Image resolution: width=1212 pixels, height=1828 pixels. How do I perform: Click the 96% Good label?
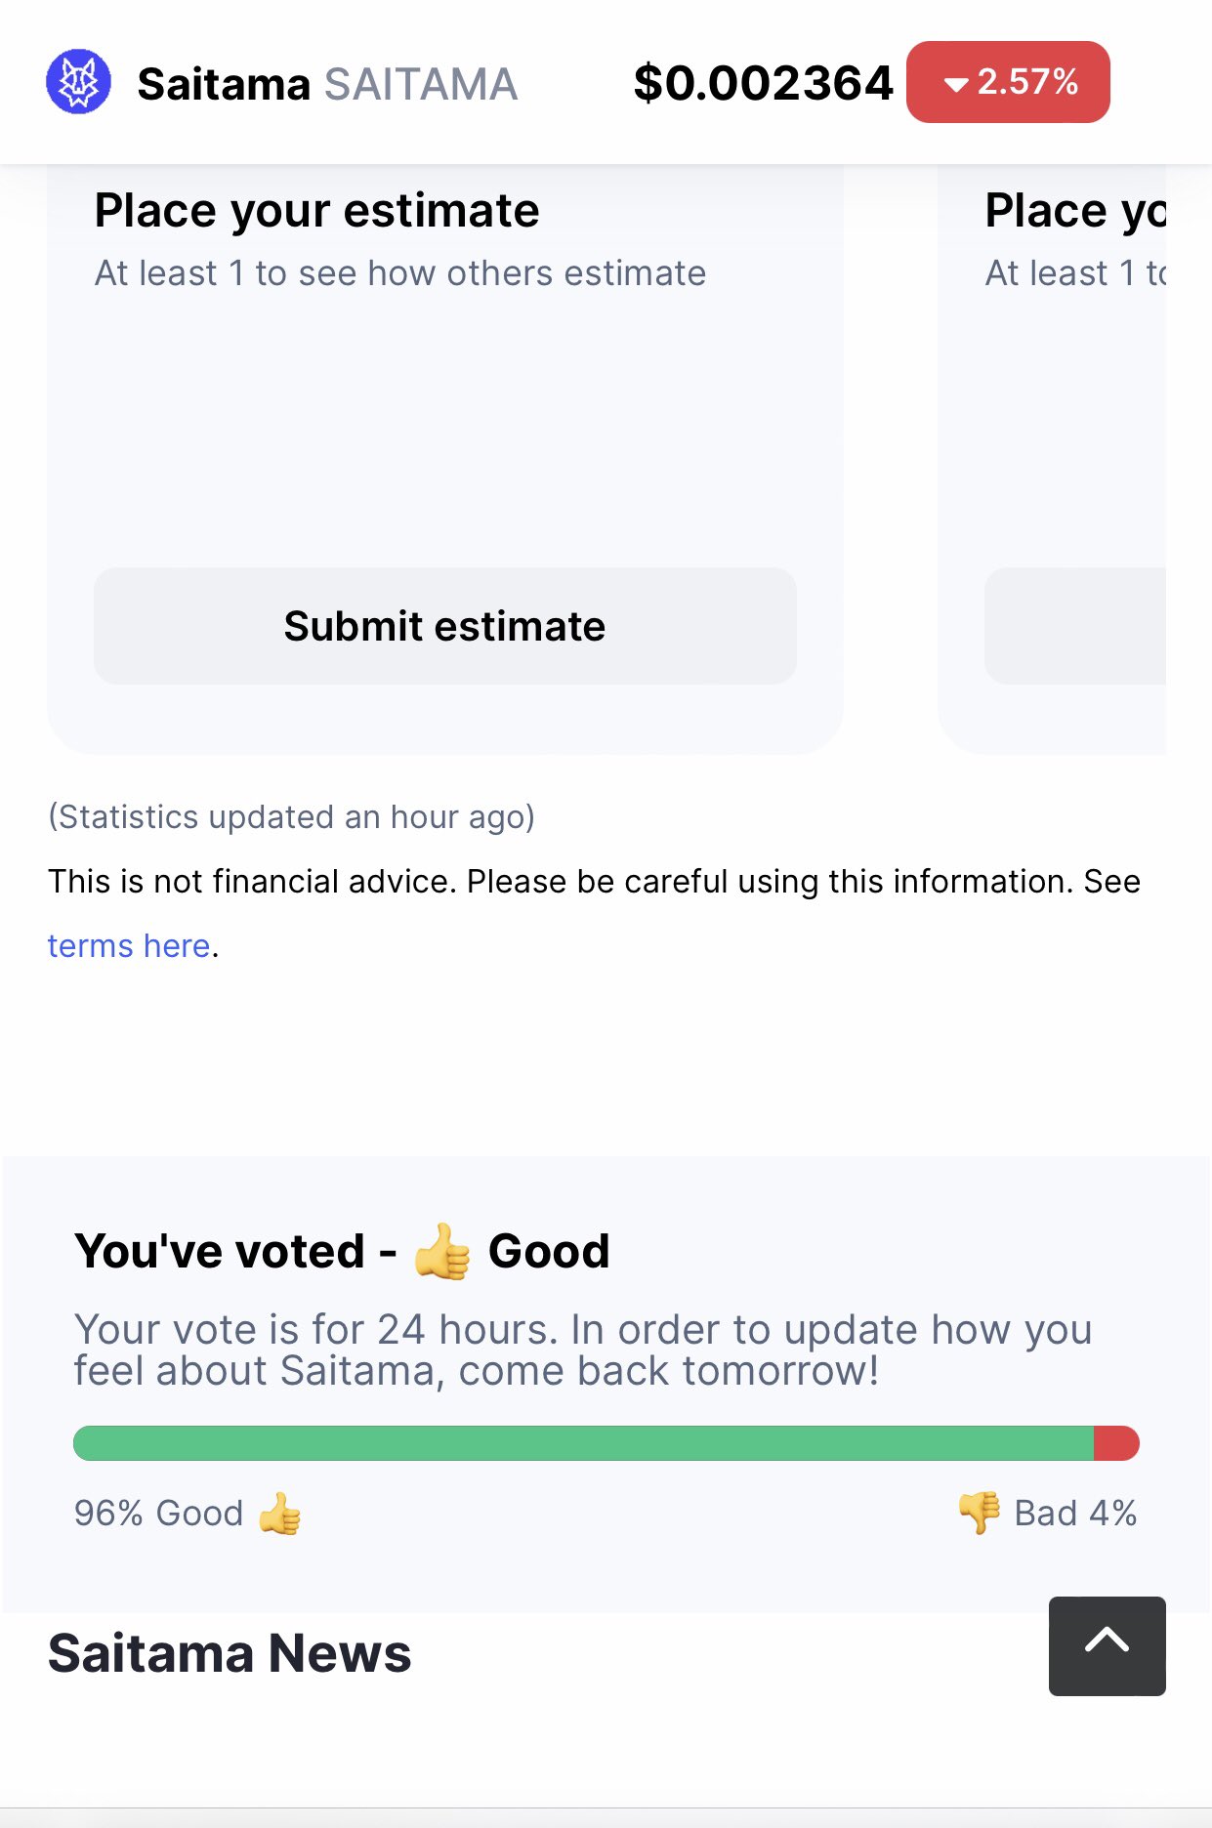pos(158,1514)
